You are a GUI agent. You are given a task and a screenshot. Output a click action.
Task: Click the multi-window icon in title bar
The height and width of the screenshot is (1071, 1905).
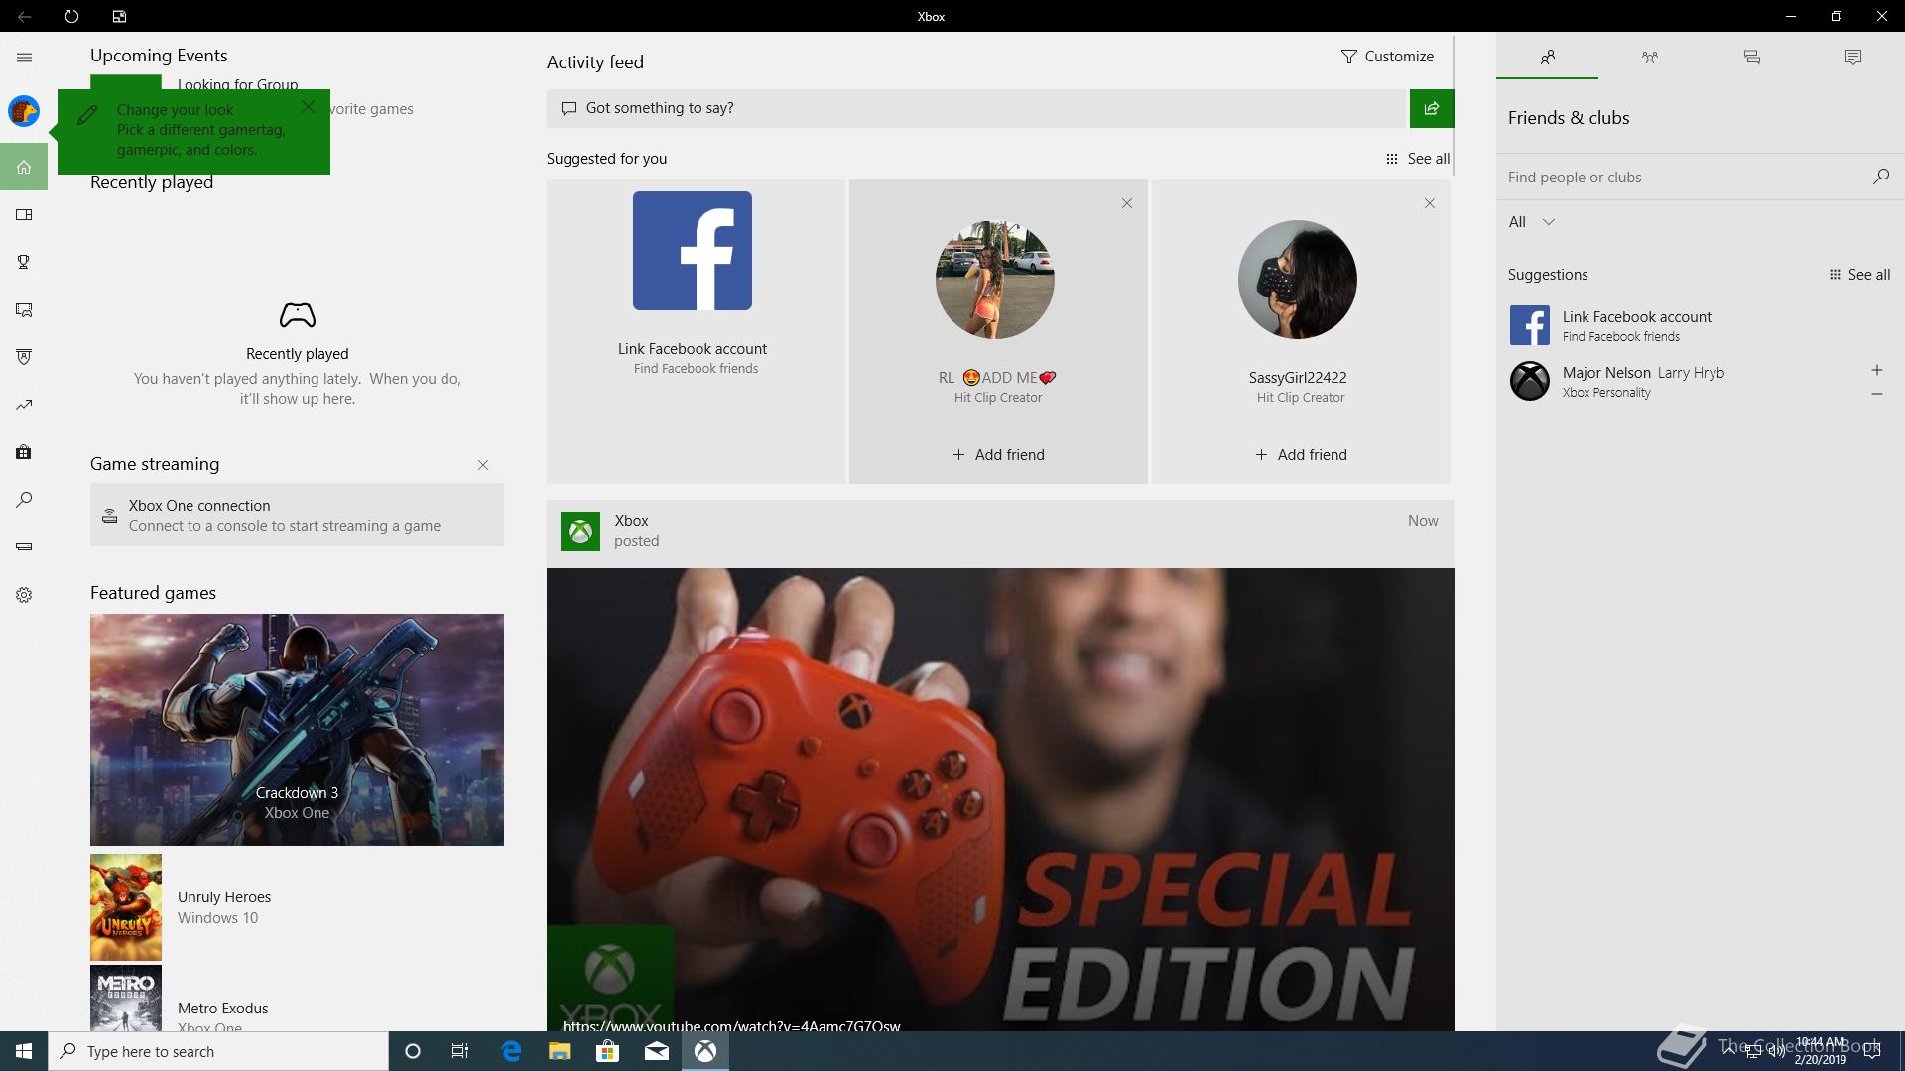[x=119, y=16]
